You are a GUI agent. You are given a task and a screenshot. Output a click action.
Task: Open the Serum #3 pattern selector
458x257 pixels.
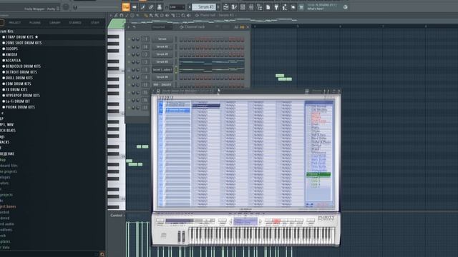point(204,7)
